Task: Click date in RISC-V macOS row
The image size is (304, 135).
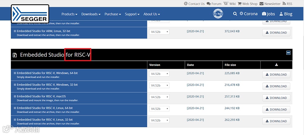Action: pyautogui.click(x=195, y=96)
